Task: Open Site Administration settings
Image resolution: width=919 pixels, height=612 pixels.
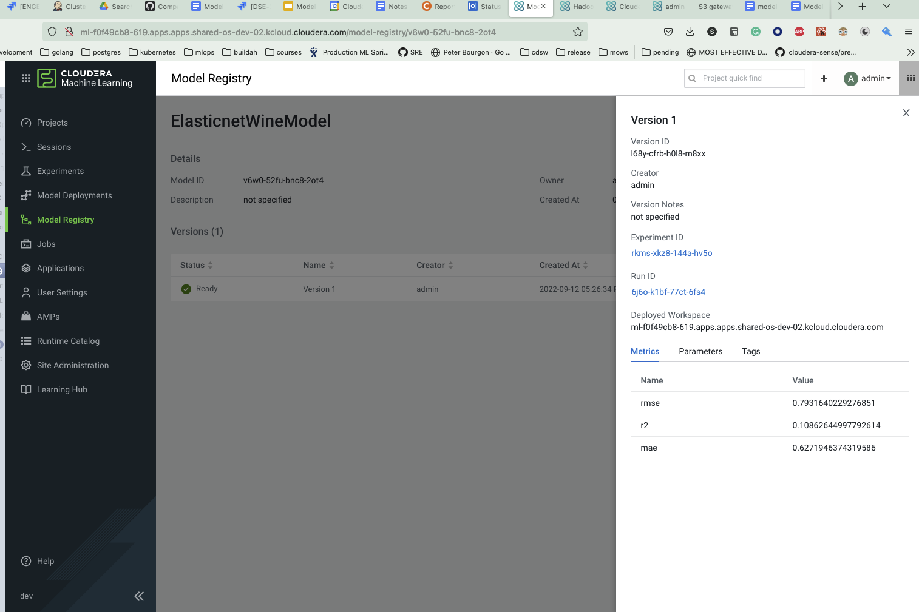Action: pyautogui.click(x=72, y=365)
